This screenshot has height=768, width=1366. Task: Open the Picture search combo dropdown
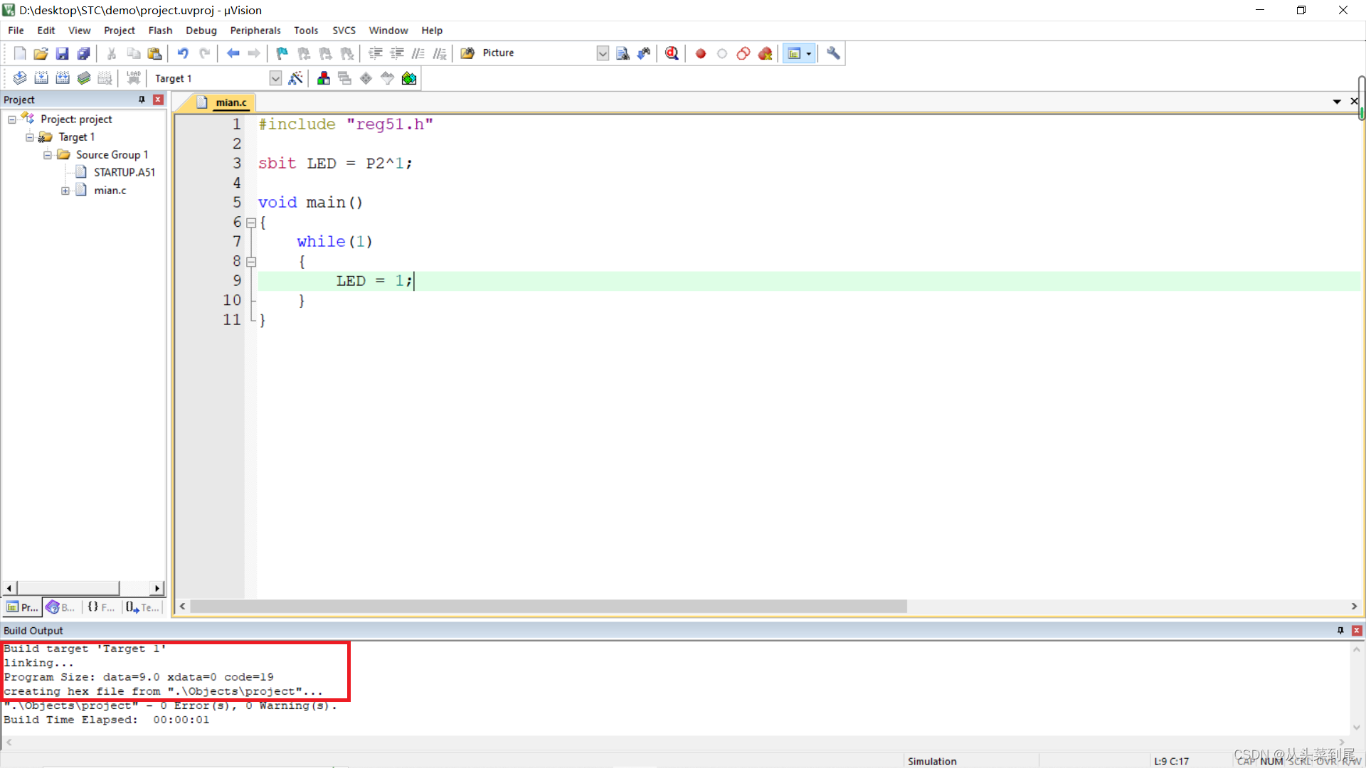click(x=603, y=53)
